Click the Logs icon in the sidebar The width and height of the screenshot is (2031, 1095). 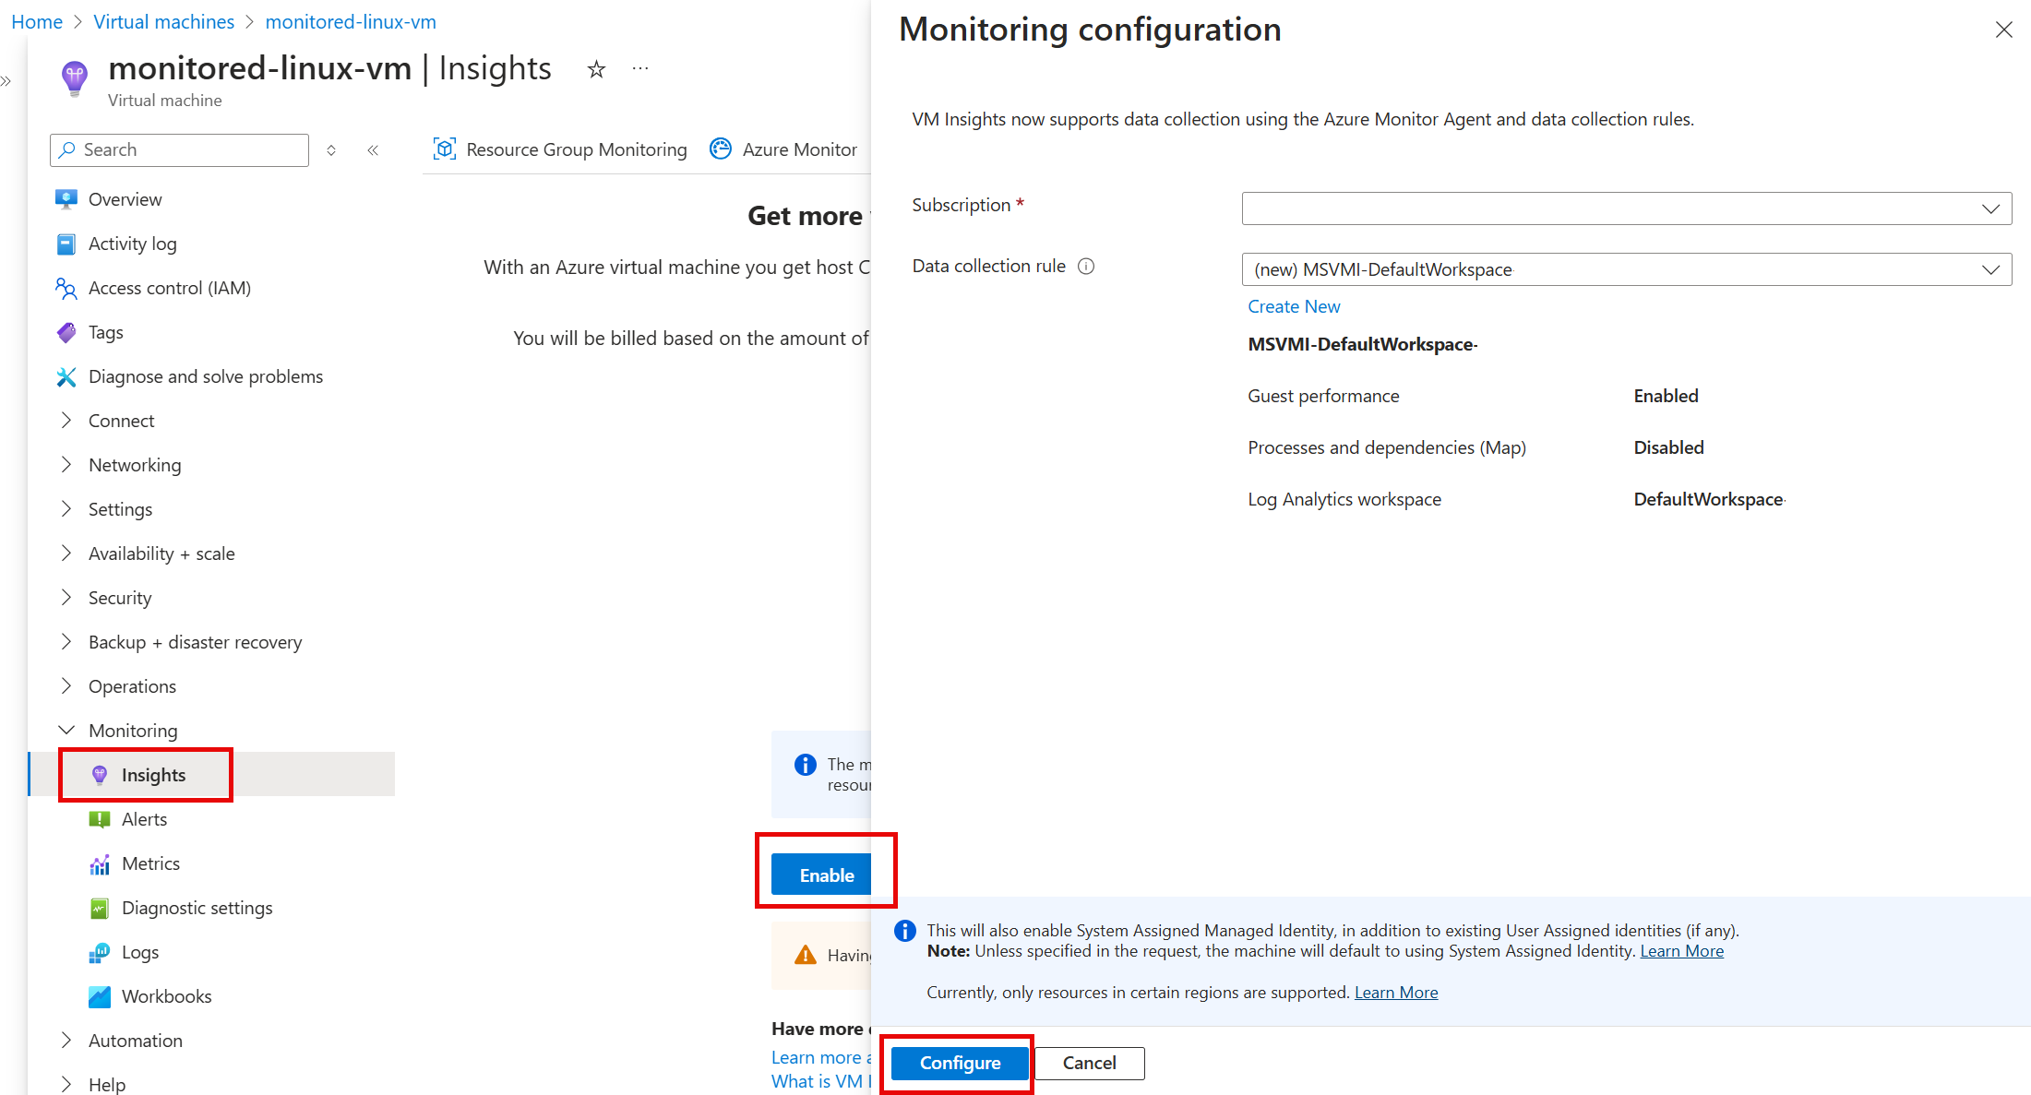pyautogui.click(x=100, y=952)
